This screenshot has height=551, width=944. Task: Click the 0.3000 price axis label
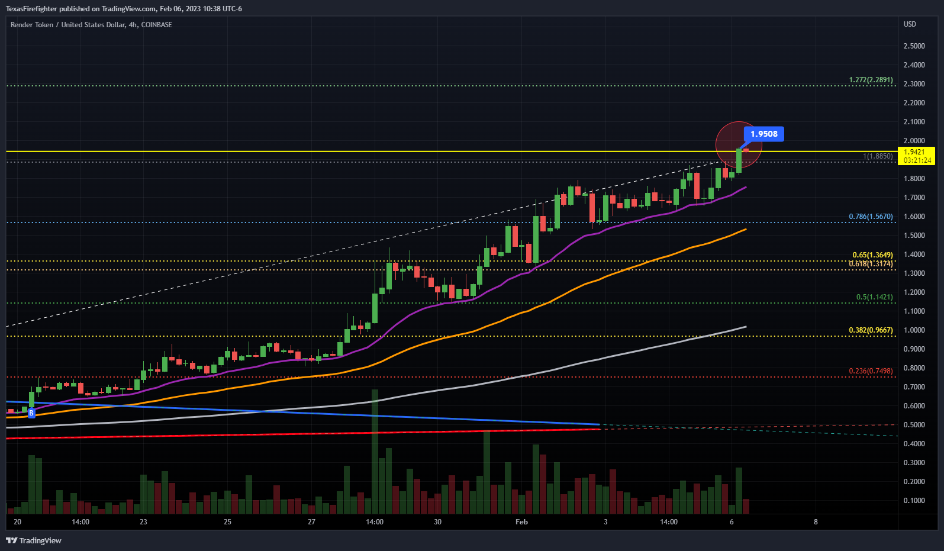click(914, 463)
